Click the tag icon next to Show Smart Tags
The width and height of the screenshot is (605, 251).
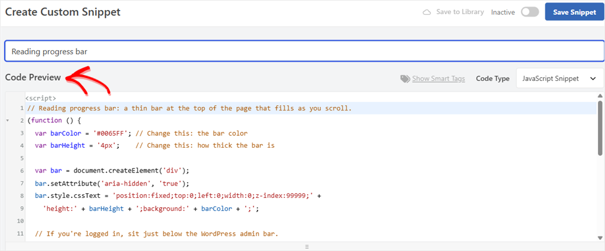pyautogui.click(x=405, y=79)
